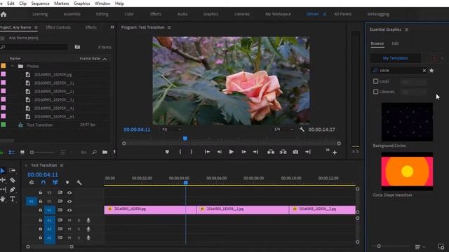Open the Fit zoom level dropdown
449x252 pixels.
(x=172, y=129)
